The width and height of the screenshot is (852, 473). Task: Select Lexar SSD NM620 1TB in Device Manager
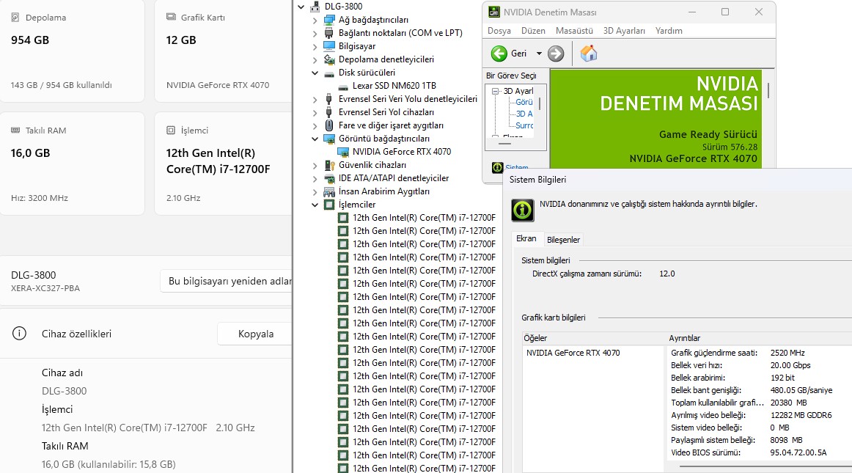click(394, 86)
